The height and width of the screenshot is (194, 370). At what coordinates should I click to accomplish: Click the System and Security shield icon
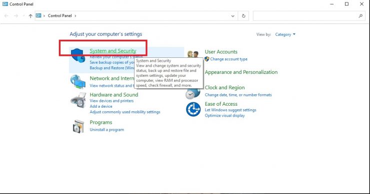(x=78, y=55)
